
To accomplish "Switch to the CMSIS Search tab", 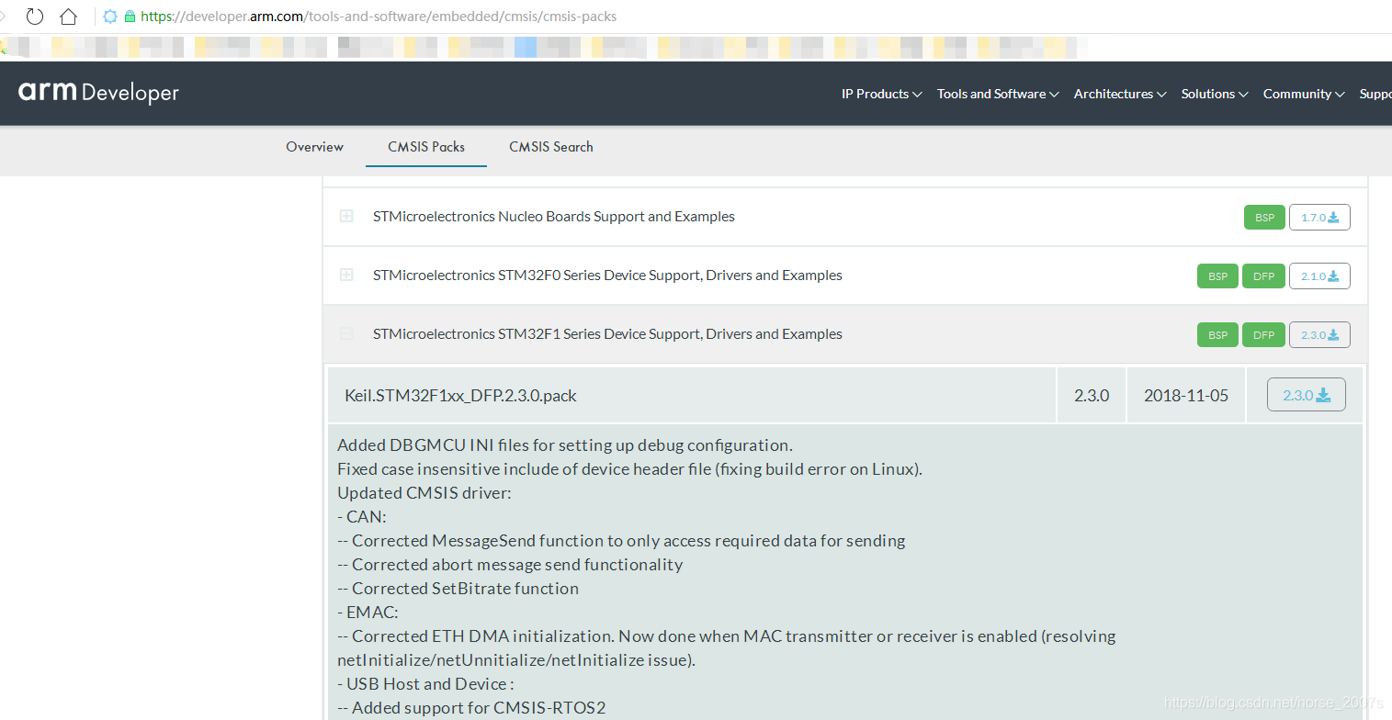I will coord(551,147).
